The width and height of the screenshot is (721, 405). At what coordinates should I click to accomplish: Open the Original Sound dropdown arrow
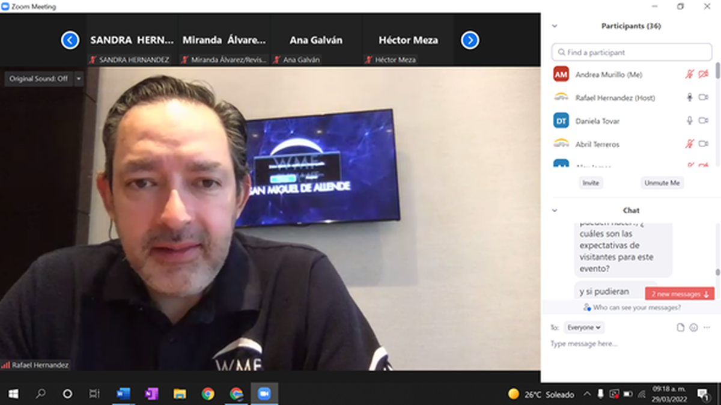coord(79,79)
